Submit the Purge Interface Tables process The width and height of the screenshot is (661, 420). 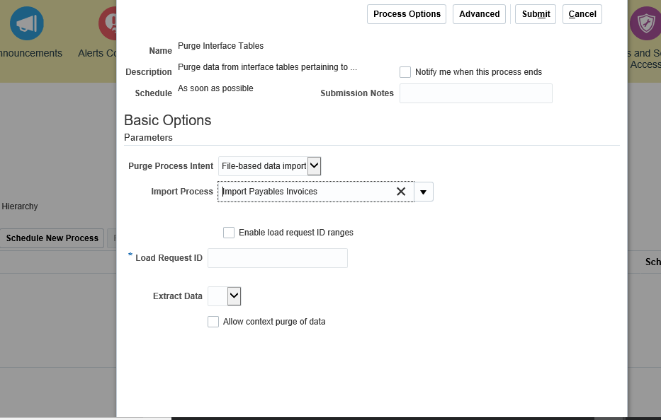tap(535, 13)
